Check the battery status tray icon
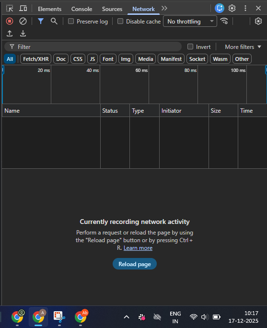 click(216, 317)
